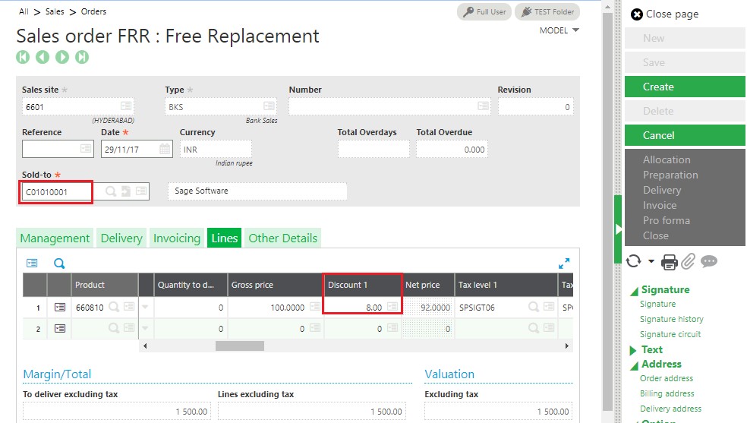Click the print icon in right panel

coord(669,262)
